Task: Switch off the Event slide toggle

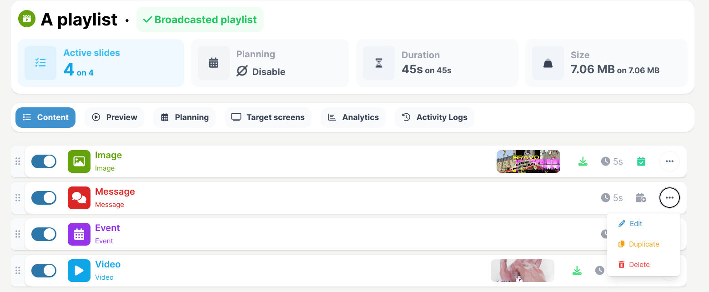Action: tap(44, 234)
